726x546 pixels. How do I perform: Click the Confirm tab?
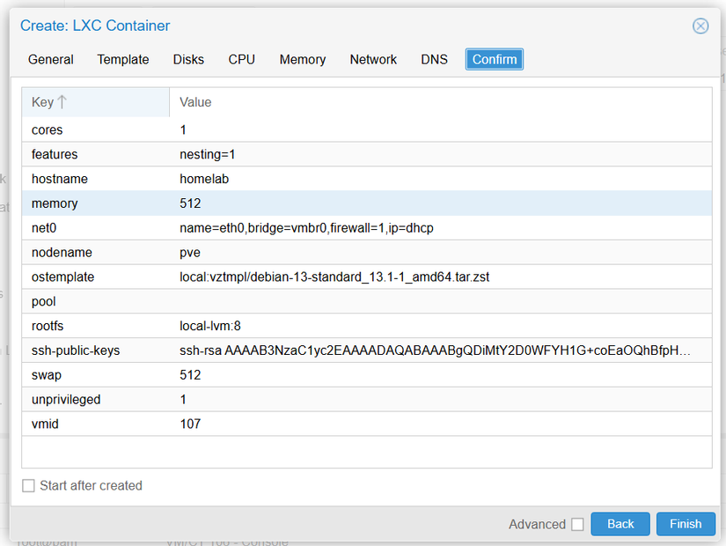click(495, 59)
